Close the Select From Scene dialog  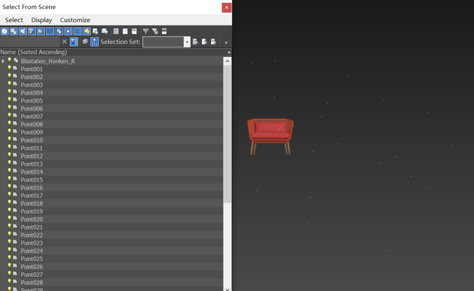pyautogui.click(x=226, y=7)
